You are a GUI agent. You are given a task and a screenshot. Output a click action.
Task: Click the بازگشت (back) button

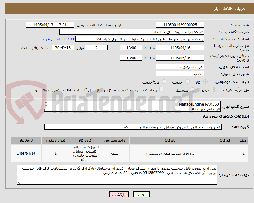point(119,194)
